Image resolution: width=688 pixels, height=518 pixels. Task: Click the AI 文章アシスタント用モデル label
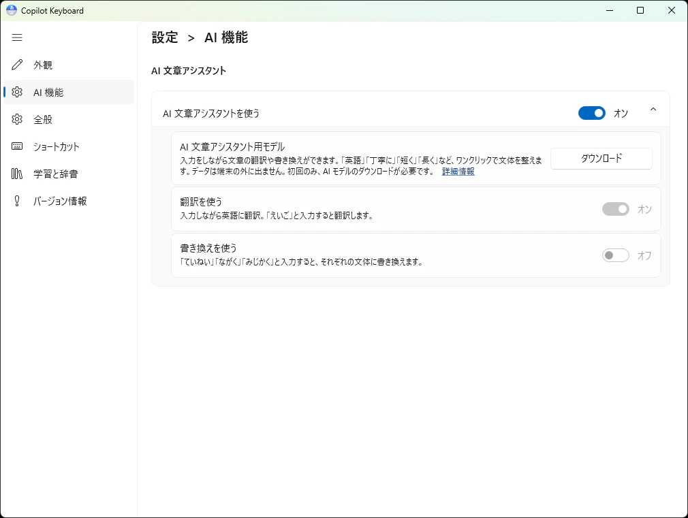232,147
